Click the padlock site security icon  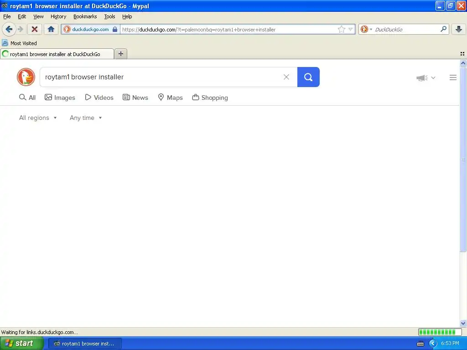115,29
